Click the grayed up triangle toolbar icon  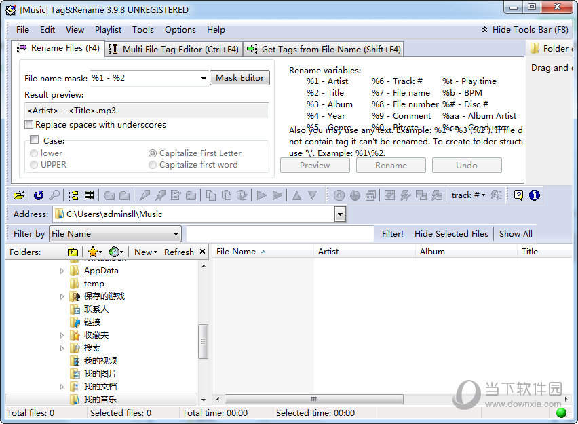click(296, 195)
